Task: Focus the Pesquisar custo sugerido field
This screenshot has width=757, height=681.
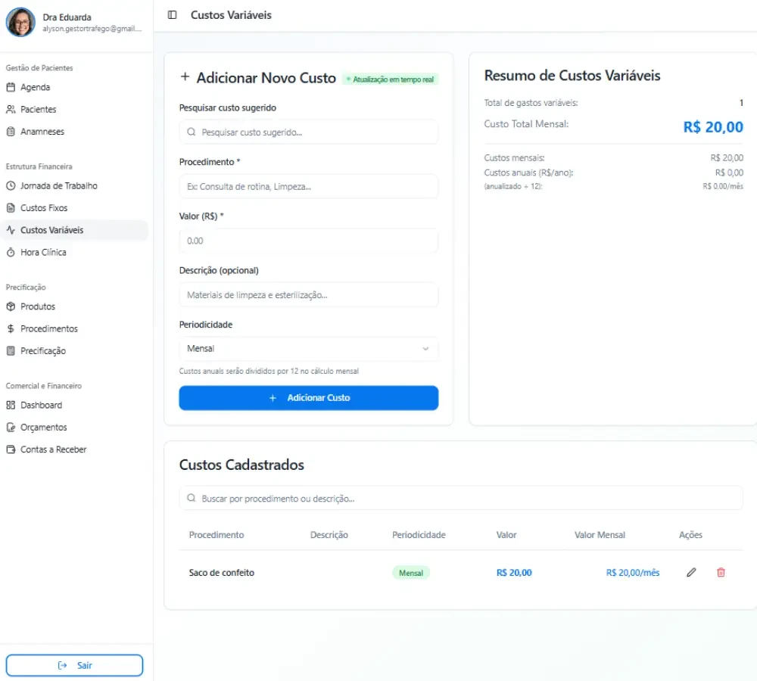Action: coord(309,132)
